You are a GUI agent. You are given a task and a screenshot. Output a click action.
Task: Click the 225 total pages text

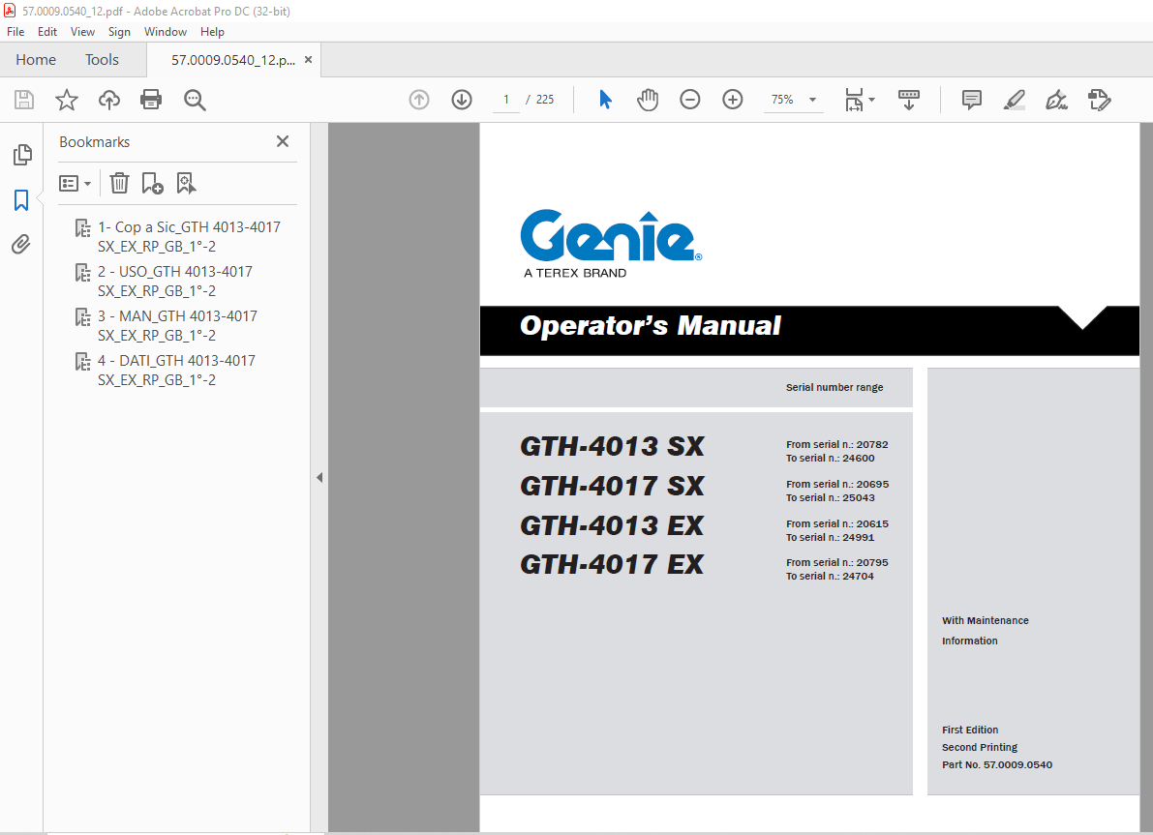click(545, 100)
